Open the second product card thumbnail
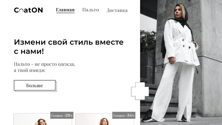Screen dimensions: 222x125 click(x=105, y=119)
